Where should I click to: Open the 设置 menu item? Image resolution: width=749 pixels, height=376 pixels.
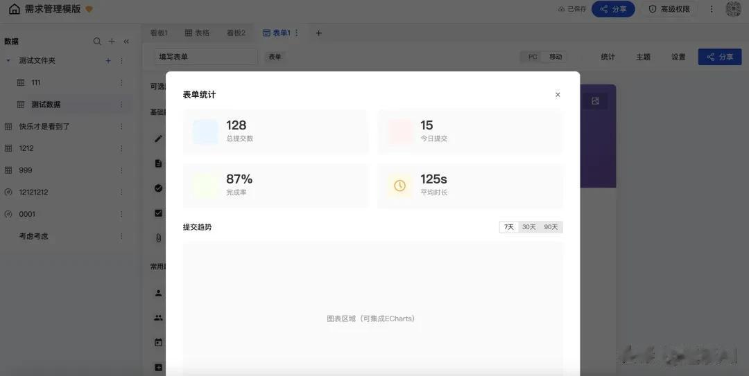[x=678, y=57]
